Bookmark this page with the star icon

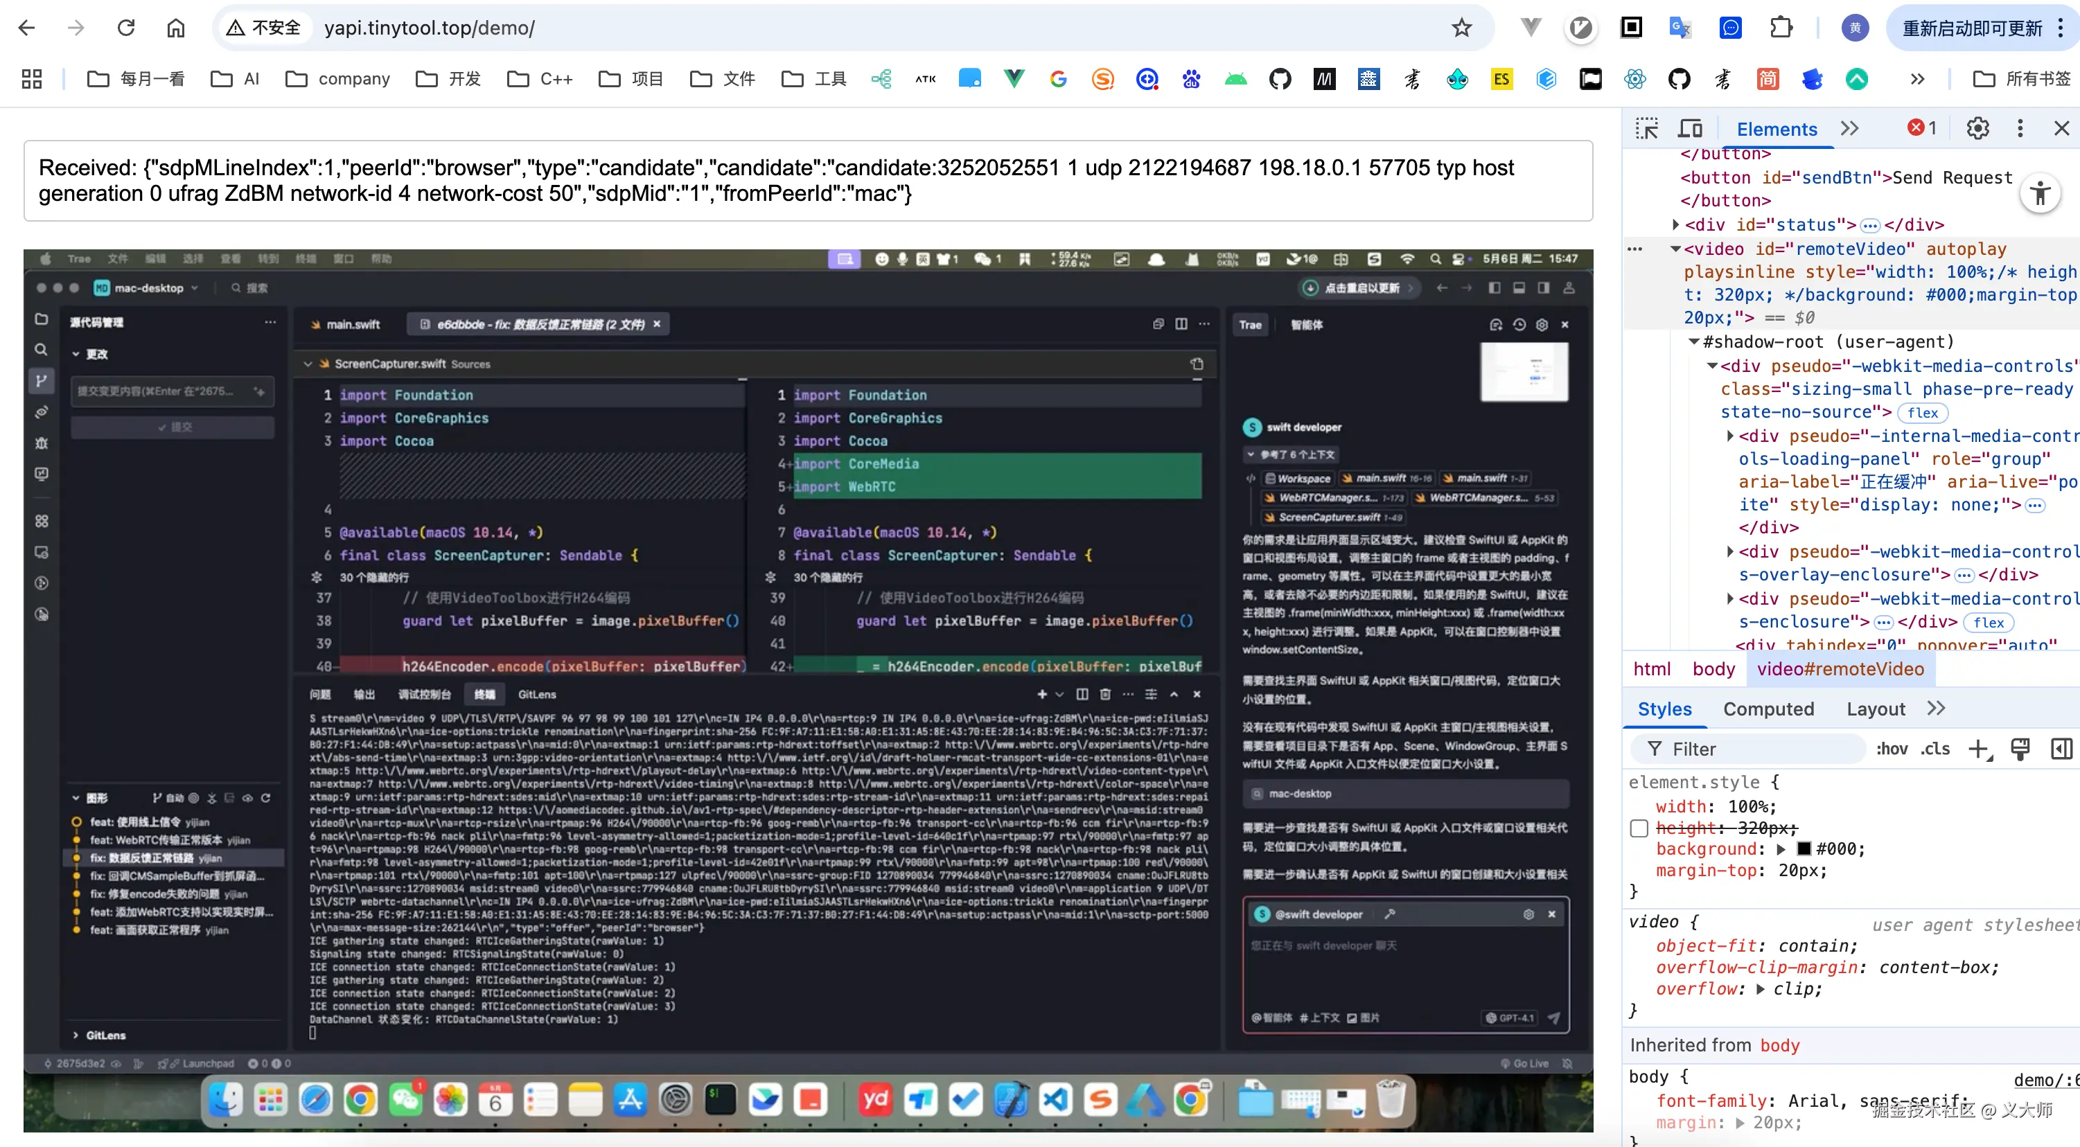pyautogui.click(x=1461, y=28)
